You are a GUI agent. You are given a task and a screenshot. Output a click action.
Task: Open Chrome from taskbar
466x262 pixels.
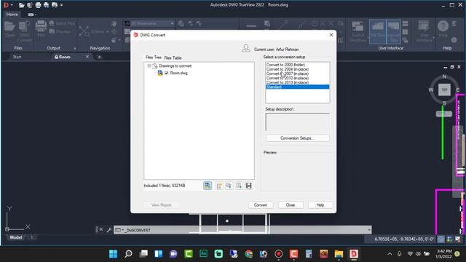tap(249, 254)
